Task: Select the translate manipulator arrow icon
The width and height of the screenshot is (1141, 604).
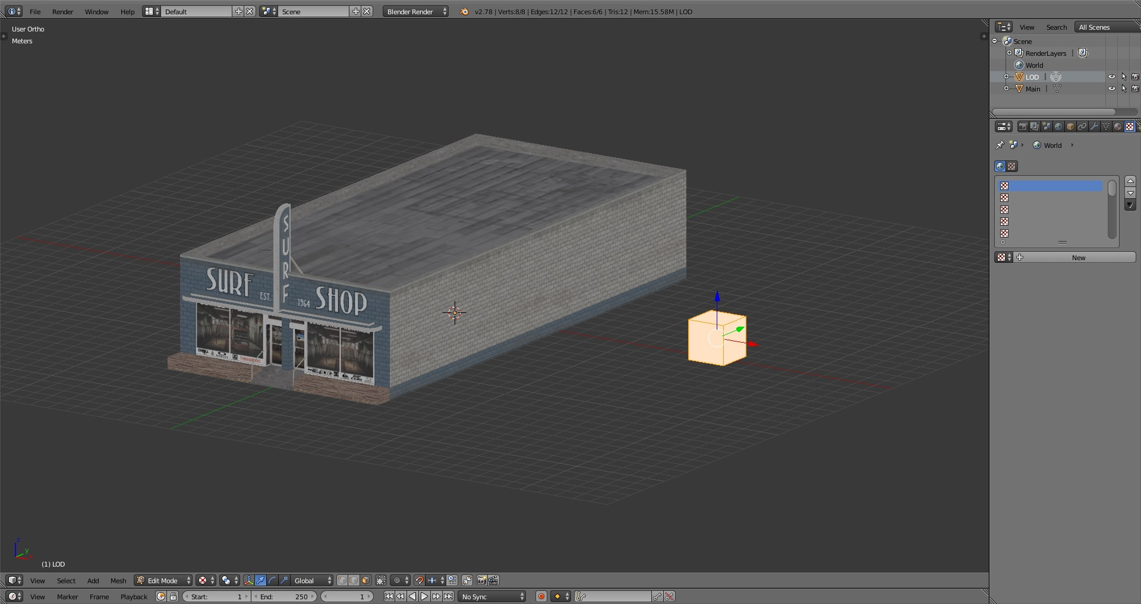Action: click(260, 580)
